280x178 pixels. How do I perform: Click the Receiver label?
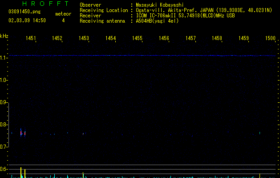90,16
